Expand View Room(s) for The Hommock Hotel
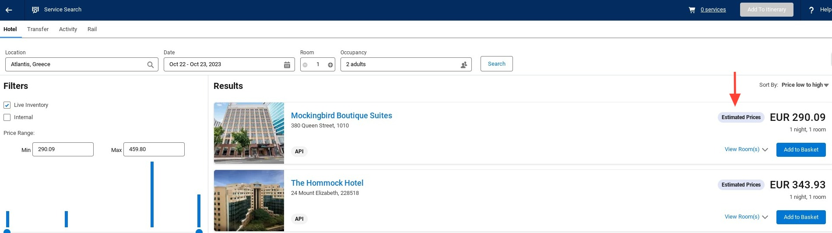Screen dimensions: 832x233 click(746, 217)
